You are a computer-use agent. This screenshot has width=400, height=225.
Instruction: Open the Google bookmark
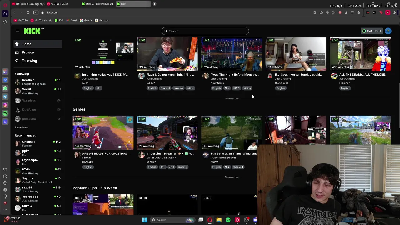pyautogui.click(x=86, y=20)
